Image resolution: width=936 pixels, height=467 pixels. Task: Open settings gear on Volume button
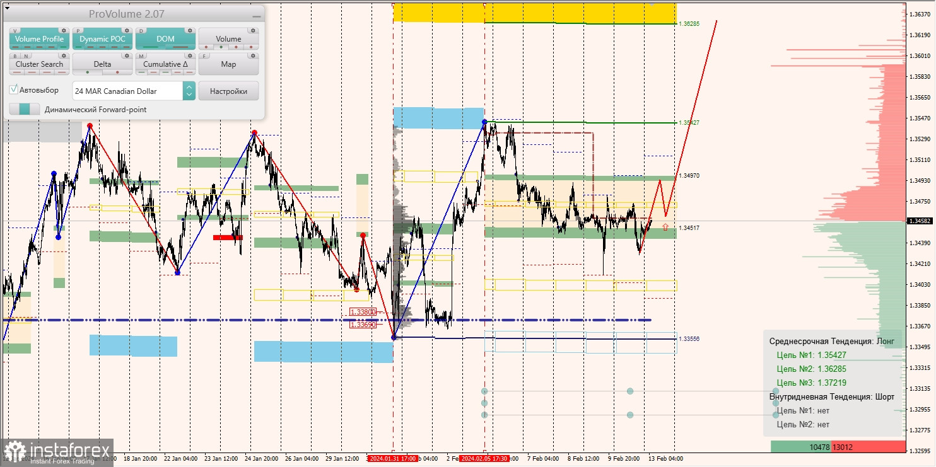(x=253, y=30)
